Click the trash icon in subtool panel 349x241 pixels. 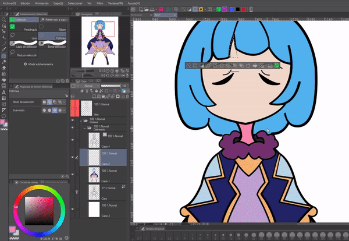[x=67, y=81]
